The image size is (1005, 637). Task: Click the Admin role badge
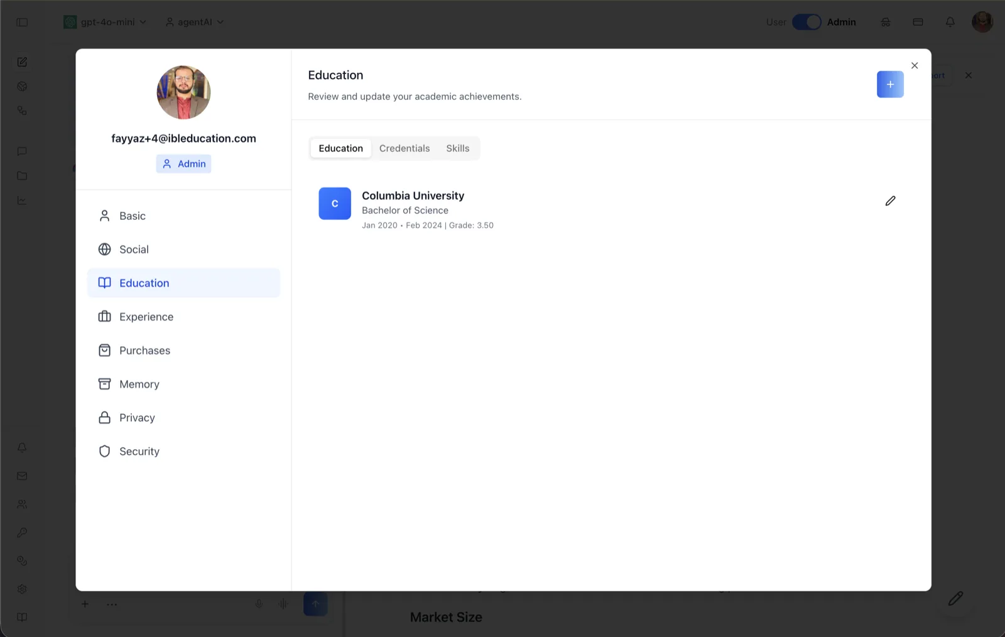(183, 164)
